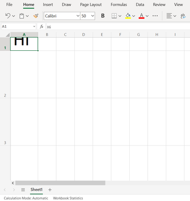Image resolution: width=190 pixels, height=201 pixels.
Task: Click the text alignment icon
Action: (169, 16)
